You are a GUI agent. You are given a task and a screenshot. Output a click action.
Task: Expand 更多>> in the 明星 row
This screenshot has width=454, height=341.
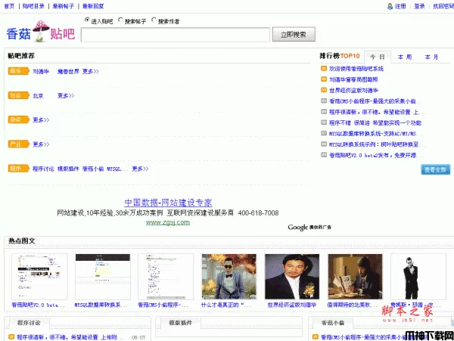pos(90,72)
